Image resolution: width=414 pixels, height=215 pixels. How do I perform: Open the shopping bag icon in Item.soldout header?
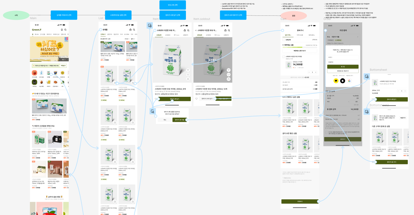tap(225, 30)
